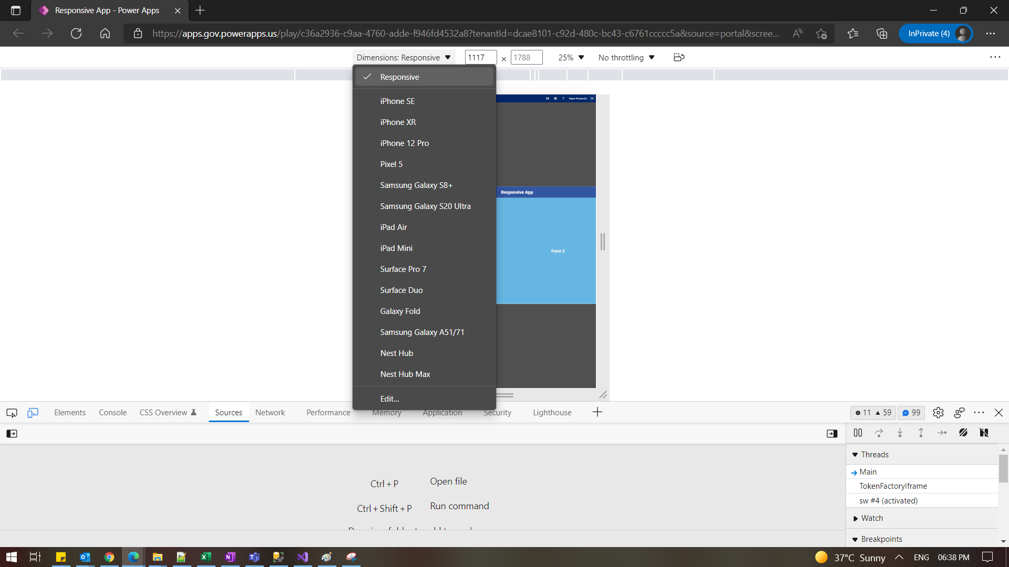This screenshot has height=567, width=1009.
Task: Toggle pause on exceptions icon
Action: [984, 433]
